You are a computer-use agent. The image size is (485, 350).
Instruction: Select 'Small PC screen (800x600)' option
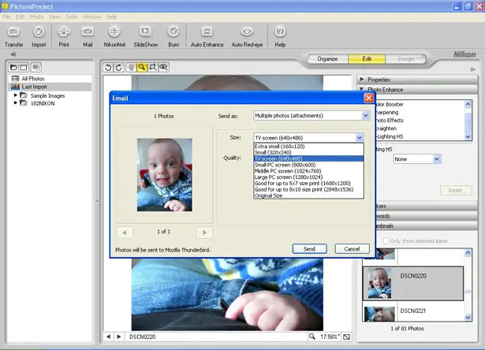point(308,165)
